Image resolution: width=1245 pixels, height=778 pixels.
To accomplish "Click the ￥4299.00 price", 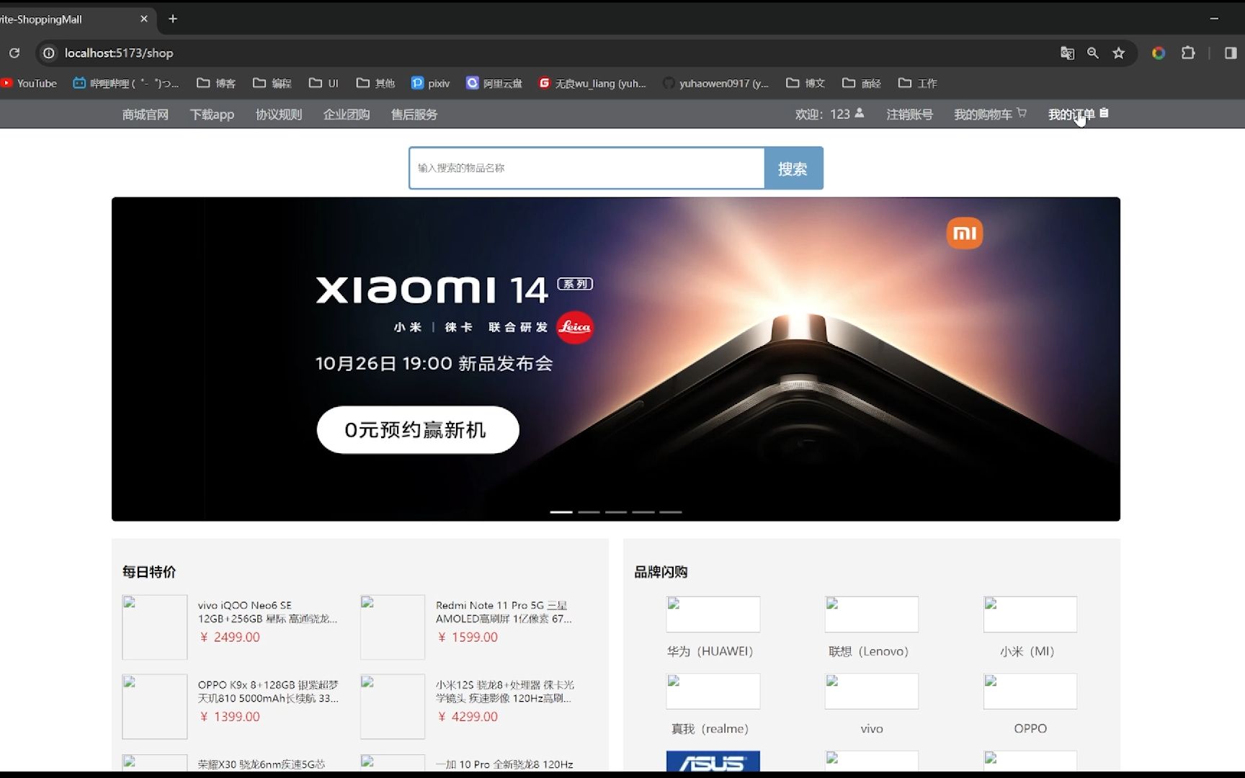I will pos(468,717).
